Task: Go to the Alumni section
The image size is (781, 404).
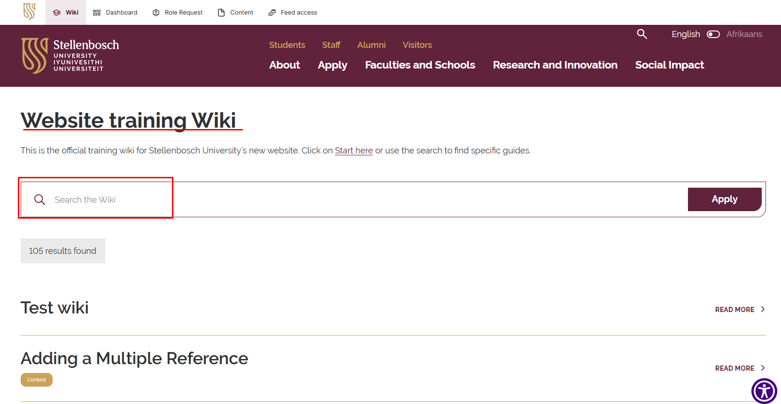Action: click(x=371, y=45)
